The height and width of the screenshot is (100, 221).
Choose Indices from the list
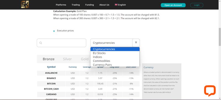pyautogui.click(x=115, y=57)
